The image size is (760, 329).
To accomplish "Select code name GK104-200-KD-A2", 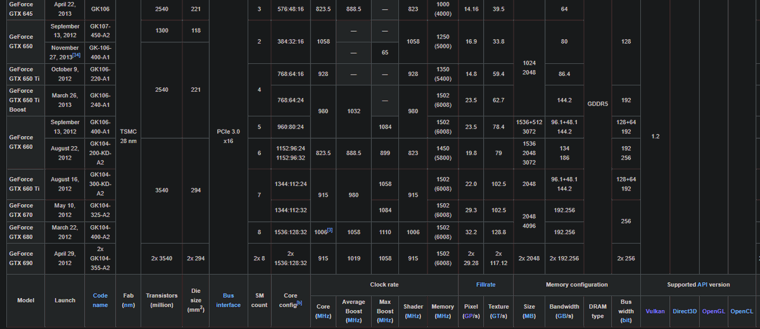I will coord(100,153).
